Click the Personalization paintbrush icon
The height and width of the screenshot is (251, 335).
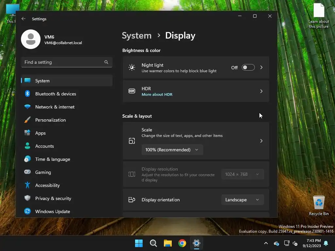point(27,120)
